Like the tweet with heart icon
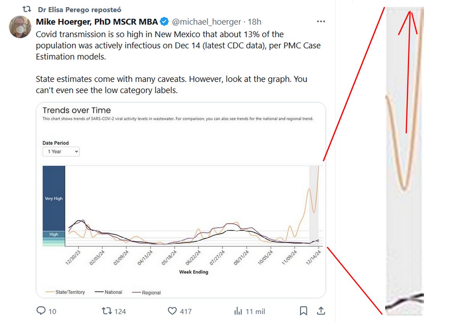Viewport: 465px width, 322px height. pos(172,311)
